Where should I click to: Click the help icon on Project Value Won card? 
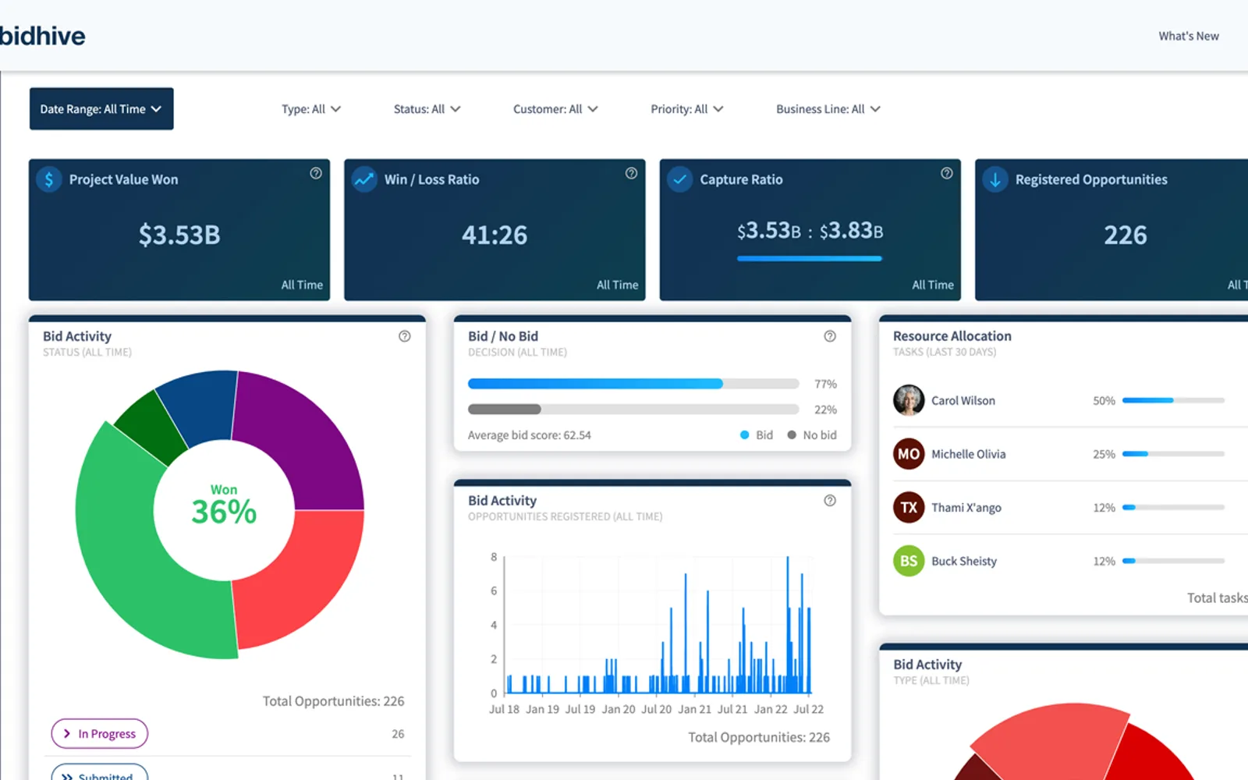click(x=316, y=173)
